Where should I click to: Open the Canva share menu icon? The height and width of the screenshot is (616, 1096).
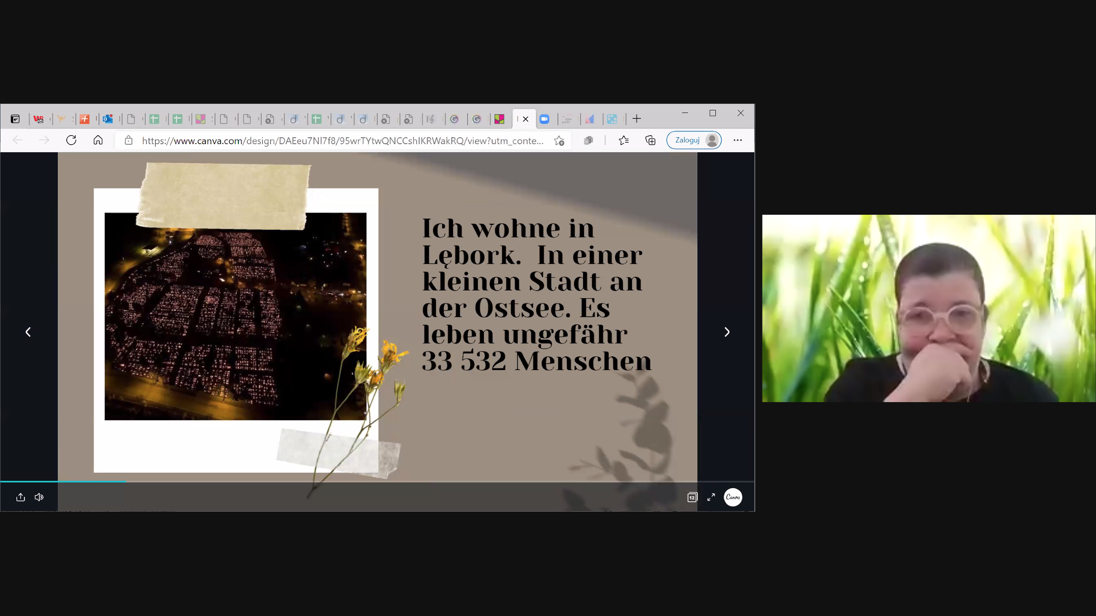21,497
